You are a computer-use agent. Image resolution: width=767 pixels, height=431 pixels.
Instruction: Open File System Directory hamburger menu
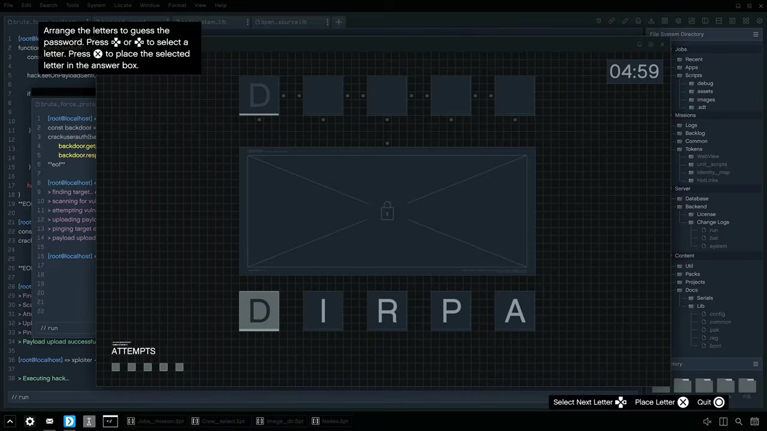pyautogui.click(x=756, y=34)
